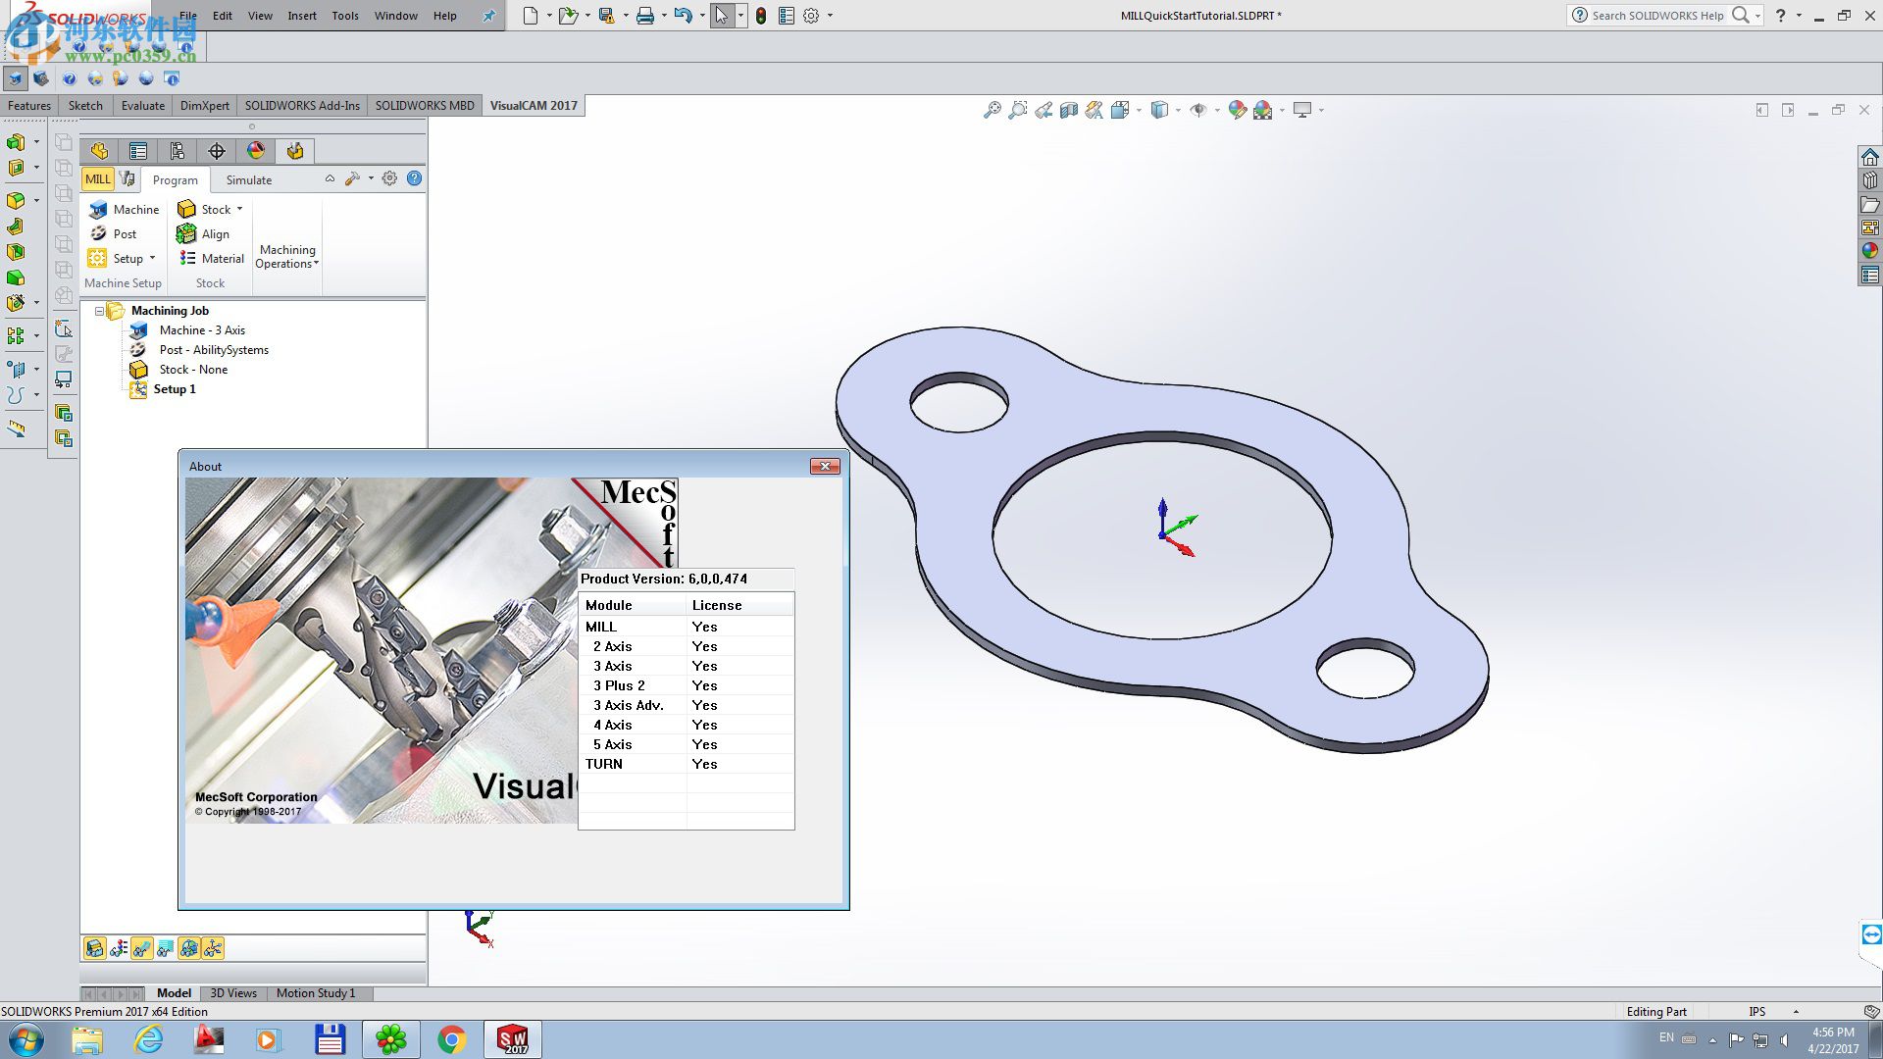
Task: Click the SolidWorks taskbar icon
Action: click(512, 1038)
